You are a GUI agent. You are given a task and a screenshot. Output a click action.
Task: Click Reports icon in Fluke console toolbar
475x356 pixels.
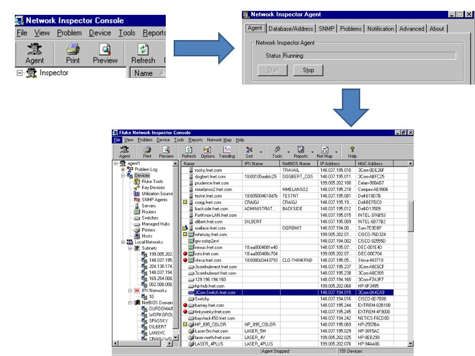[x=301, y=152]
